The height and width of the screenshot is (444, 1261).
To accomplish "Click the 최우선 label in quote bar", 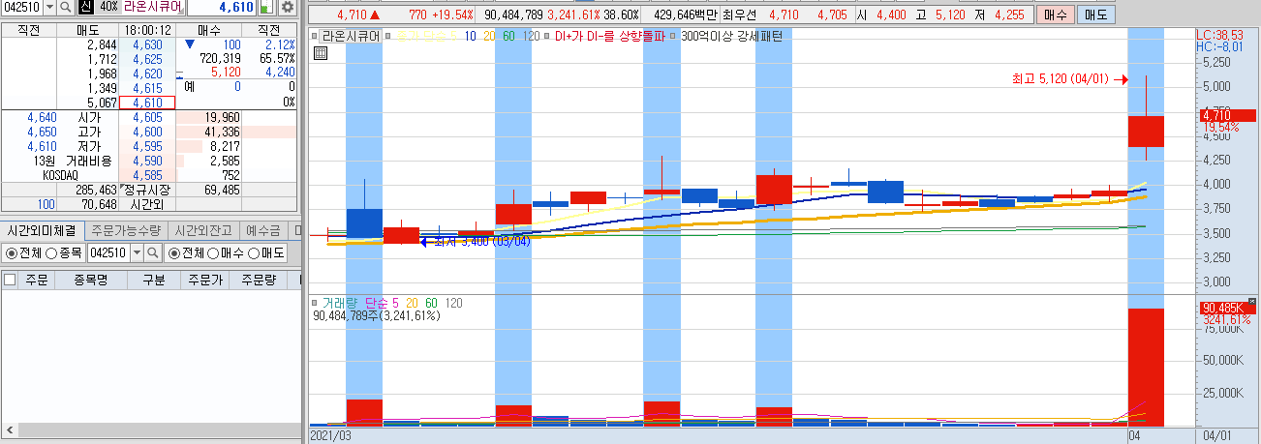I will point(739,15).
